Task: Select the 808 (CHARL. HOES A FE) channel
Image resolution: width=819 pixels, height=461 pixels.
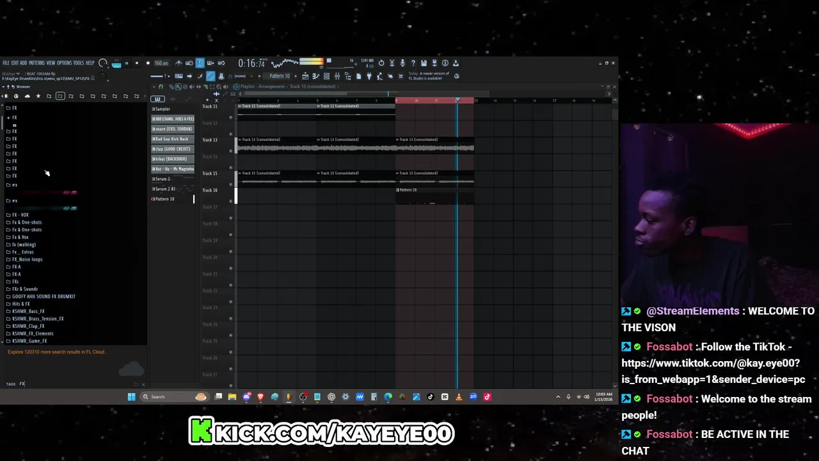Action: click(173, 119)
